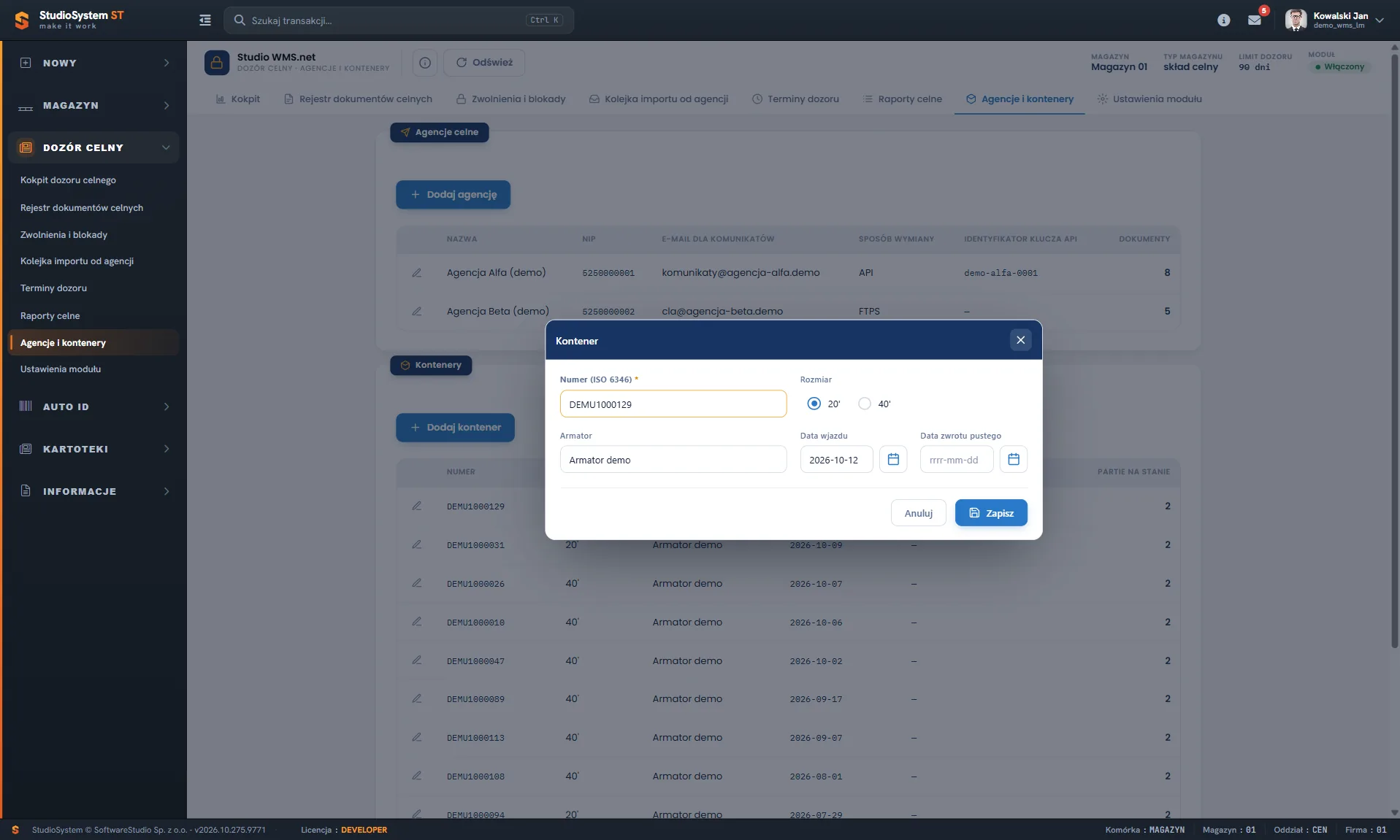1400x840 pixels.
Task: Expand the NOWY sidebar section
Action: click(93, 63)
